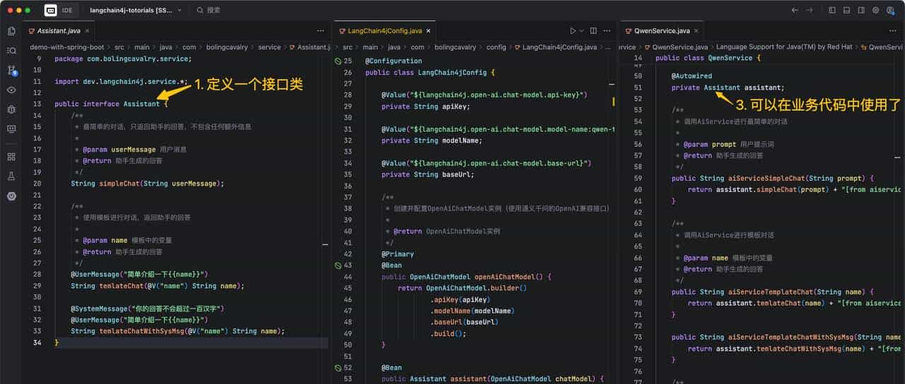The width and height of the screenshot is (905, 384).
Task: Open the Testing flask icon
Action: tap(11, 176)
